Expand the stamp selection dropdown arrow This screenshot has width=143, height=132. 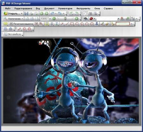point(132,24)
